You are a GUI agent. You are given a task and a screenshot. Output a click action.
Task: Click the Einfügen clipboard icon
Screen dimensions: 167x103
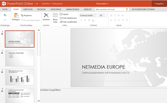point(16,15)
